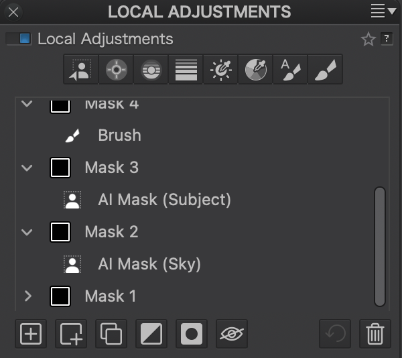Click the invert mask button
This screenshot has width=402, height=358.
pyautogui.click(x=151, y=333)
